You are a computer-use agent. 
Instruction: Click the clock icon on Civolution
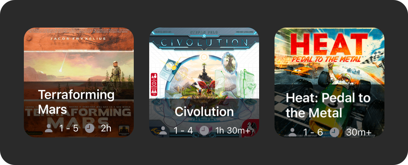coord(204,131)
